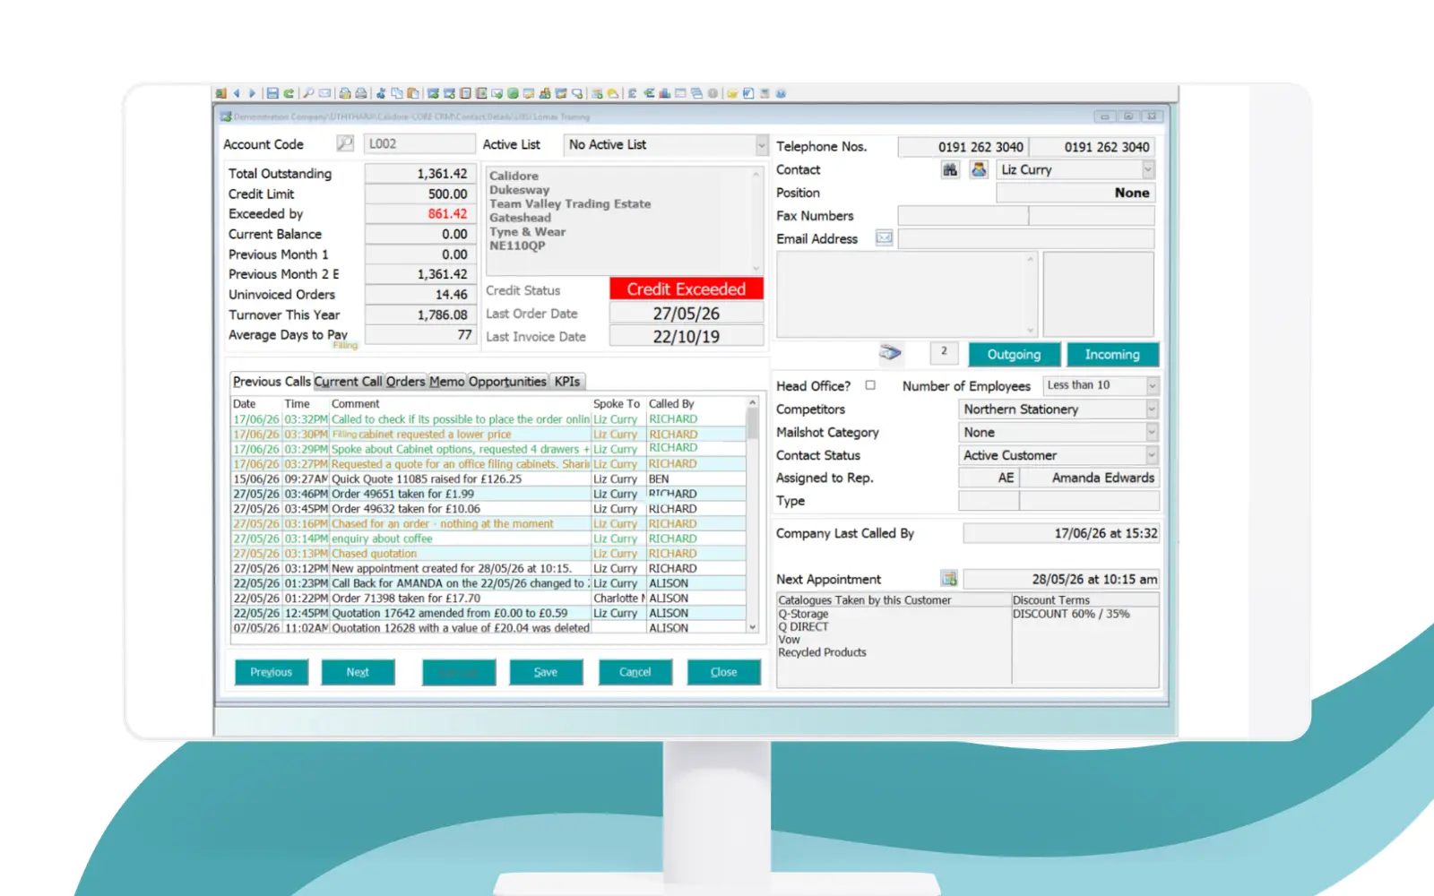Click the binoculars icon beside Contact

950,169
